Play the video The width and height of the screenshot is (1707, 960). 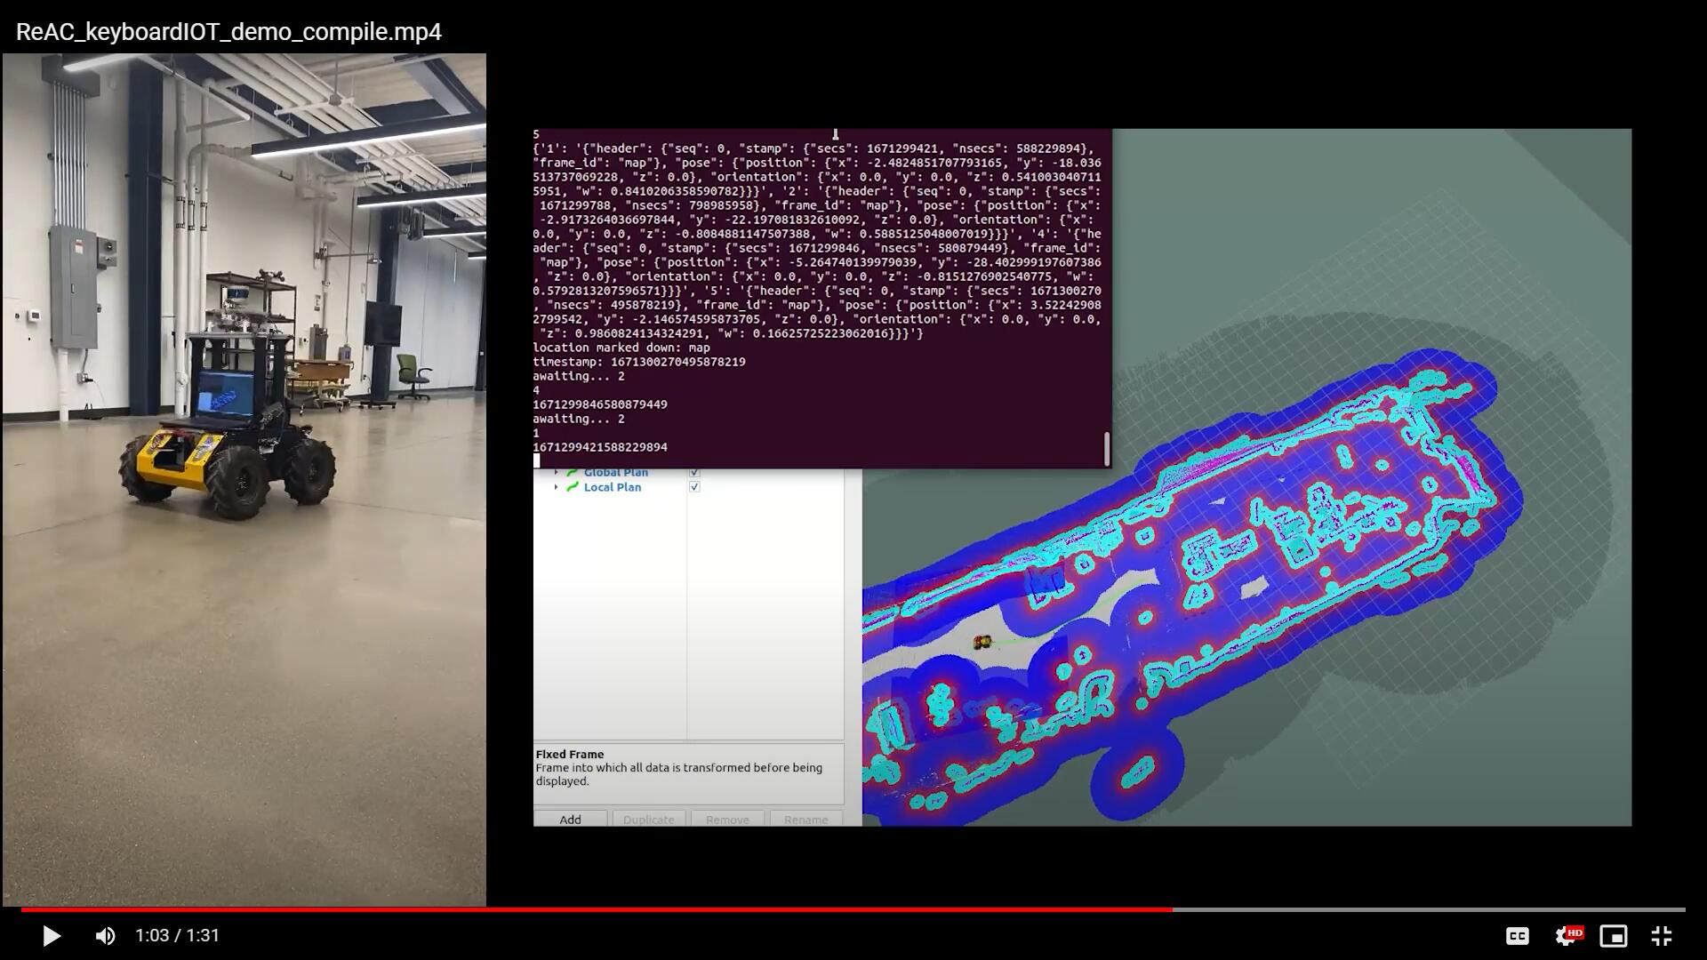click(51, 936)
